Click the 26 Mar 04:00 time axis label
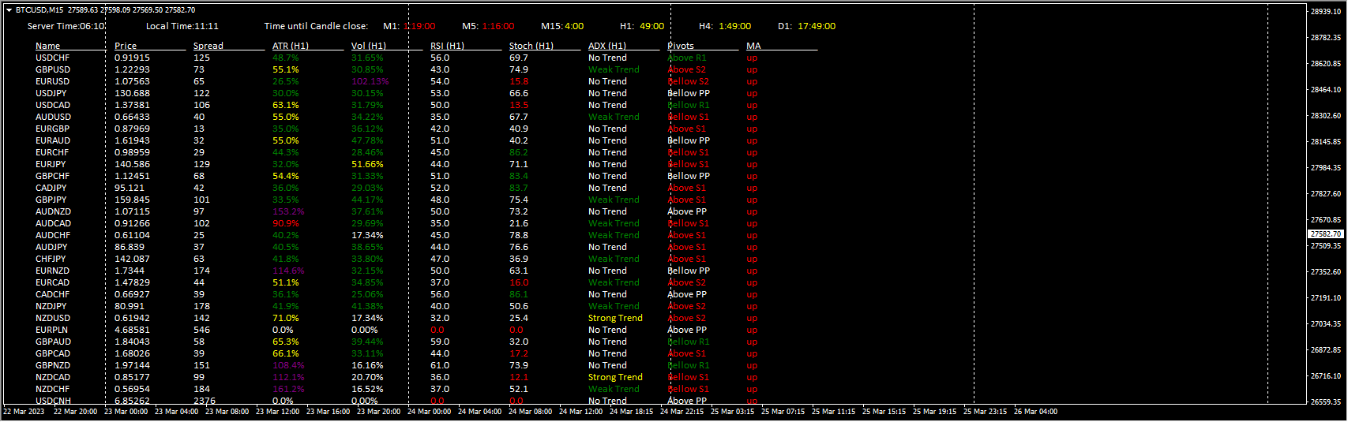 click(1035, 412)
